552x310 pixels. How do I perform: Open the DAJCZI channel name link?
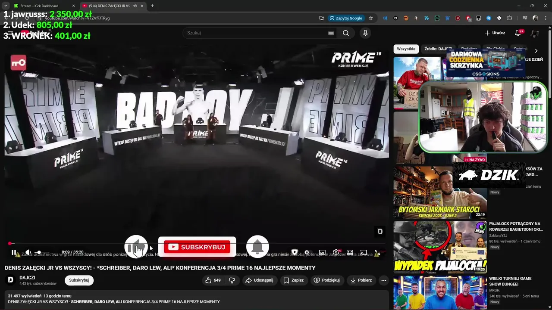tap(27, 278)
